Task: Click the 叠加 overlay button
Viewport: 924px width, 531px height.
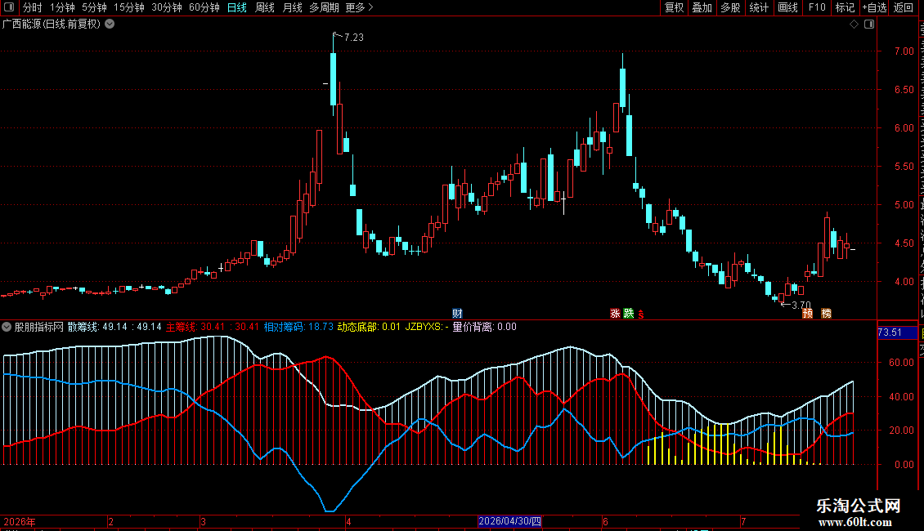Action: click(702, 7)
